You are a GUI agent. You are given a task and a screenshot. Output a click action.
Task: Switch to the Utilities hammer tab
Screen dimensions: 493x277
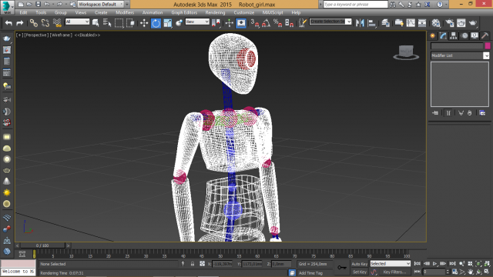pyautogui.click(x=485, y=36)
